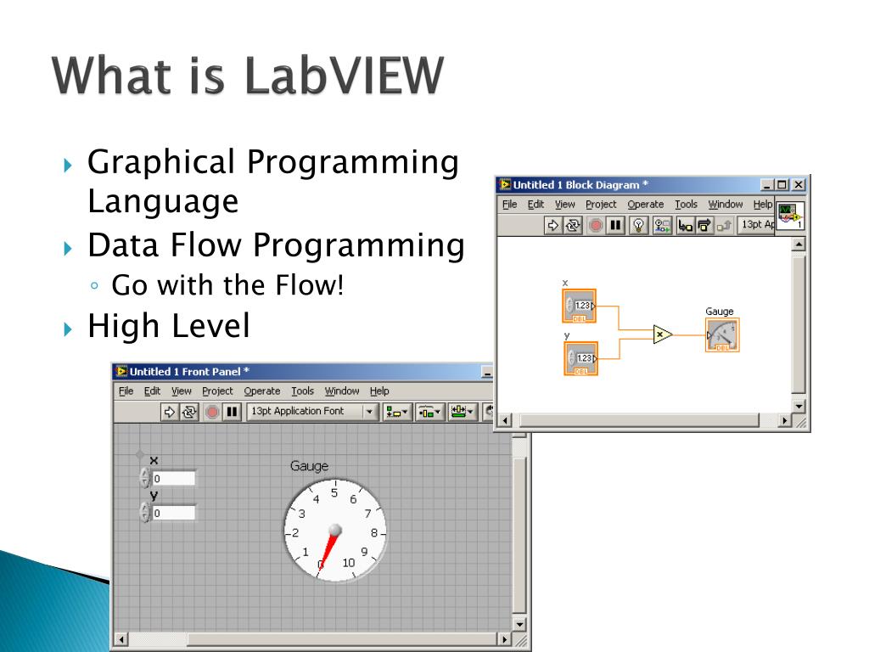The image size is (869, 652).
Task: Open Tools menu in Block Diagram window
Action: 686,204
